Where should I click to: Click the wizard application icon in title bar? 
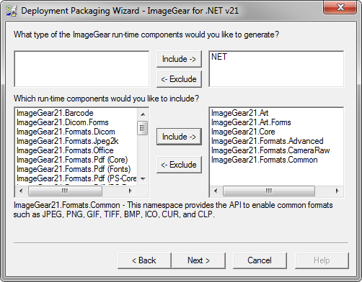point(12,11)
